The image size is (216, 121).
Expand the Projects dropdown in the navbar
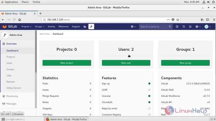[x=26, y=27]
